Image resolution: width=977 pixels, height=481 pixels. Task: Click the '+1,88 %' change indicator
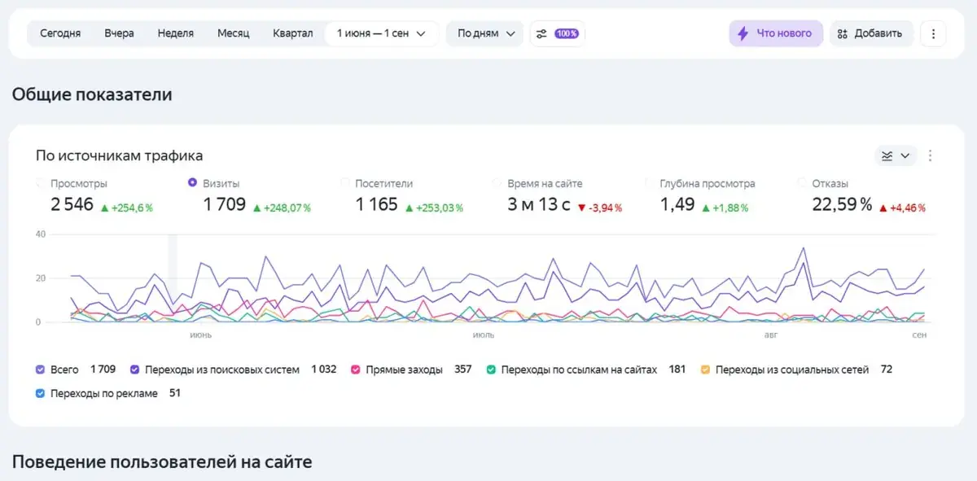click(724, 208)
